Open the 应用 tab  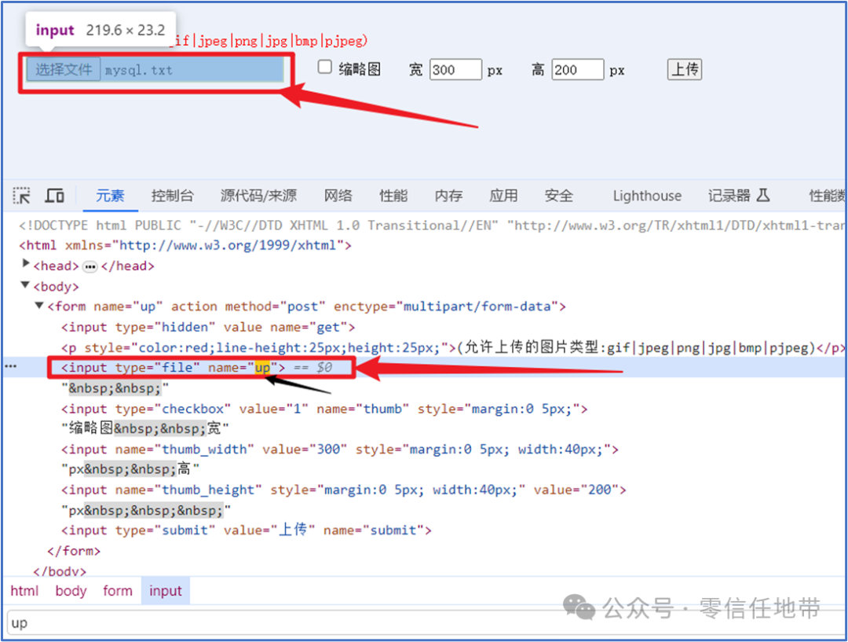click(x=503, y=196)
